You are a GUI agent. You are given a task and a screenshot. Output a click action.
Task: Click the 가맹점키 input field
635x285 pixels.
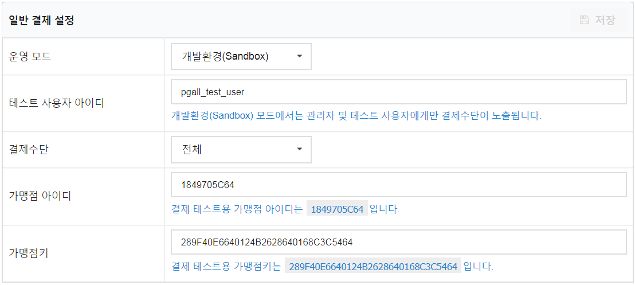click(x=399, y=243)
